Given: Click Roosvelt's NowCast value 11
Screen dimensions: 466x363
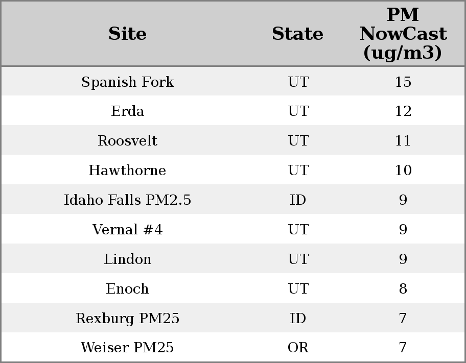Looking at the screenshot, I should [403, 141].
